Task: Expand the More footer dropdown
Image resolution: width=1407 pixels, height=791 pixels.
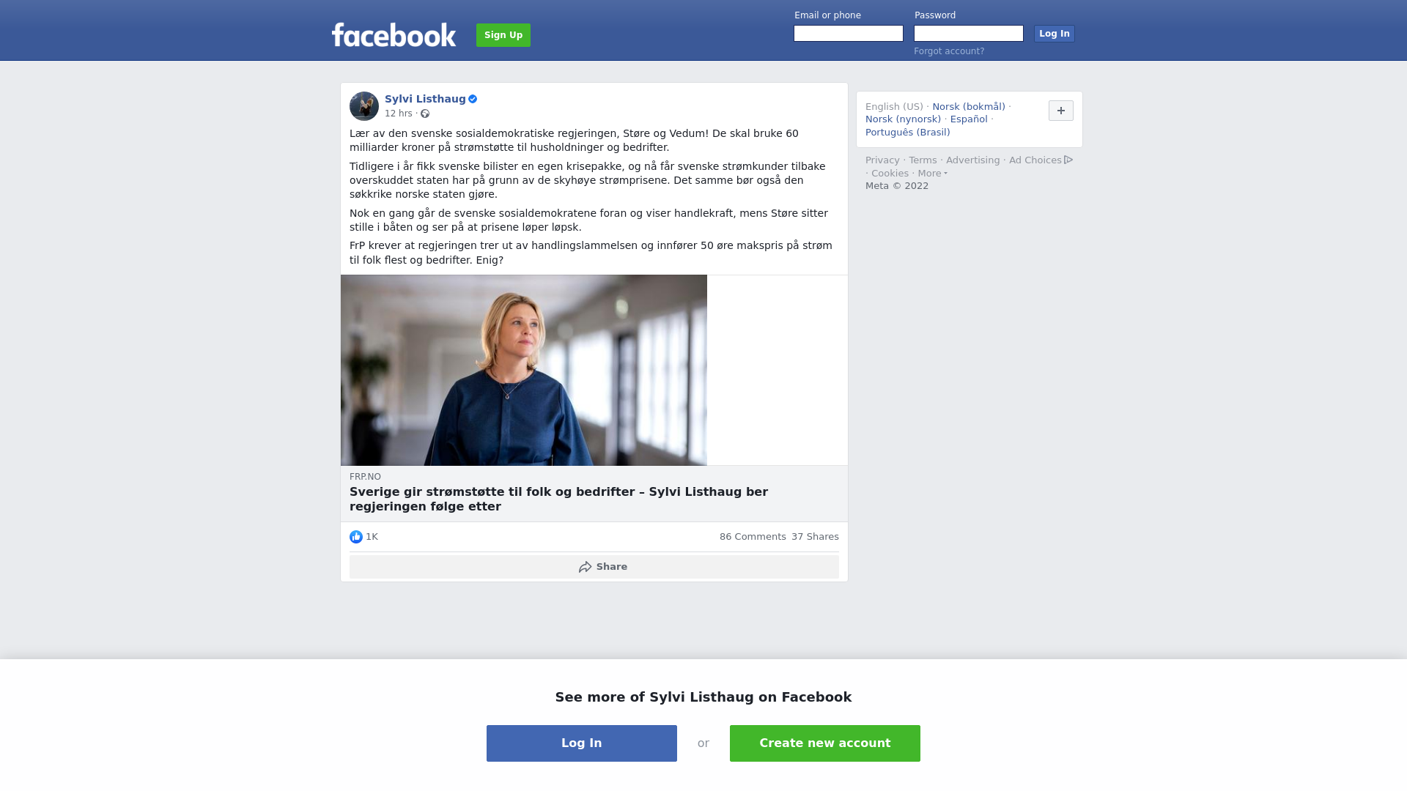Action: coord(932,174)
